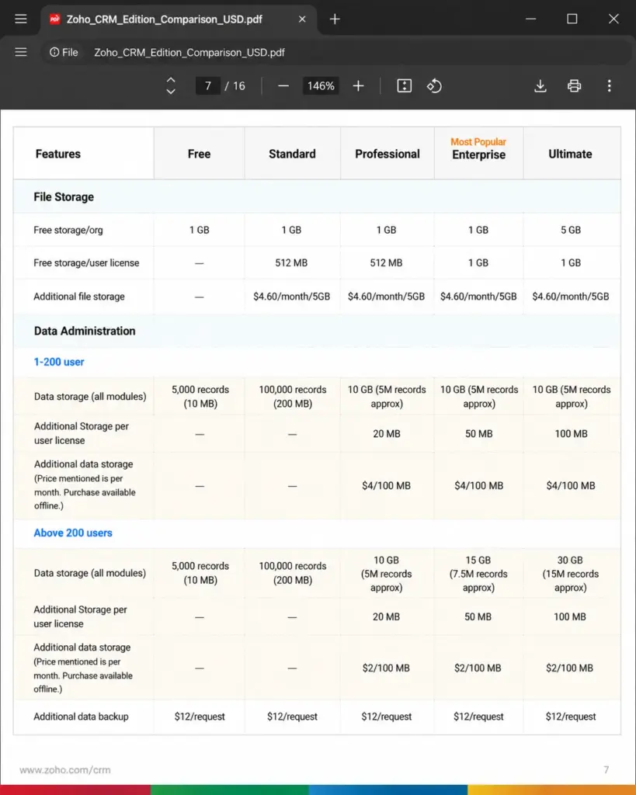Click the 146% zoom level field
Viewport: 636px width, 795px height.
point(321,86)
